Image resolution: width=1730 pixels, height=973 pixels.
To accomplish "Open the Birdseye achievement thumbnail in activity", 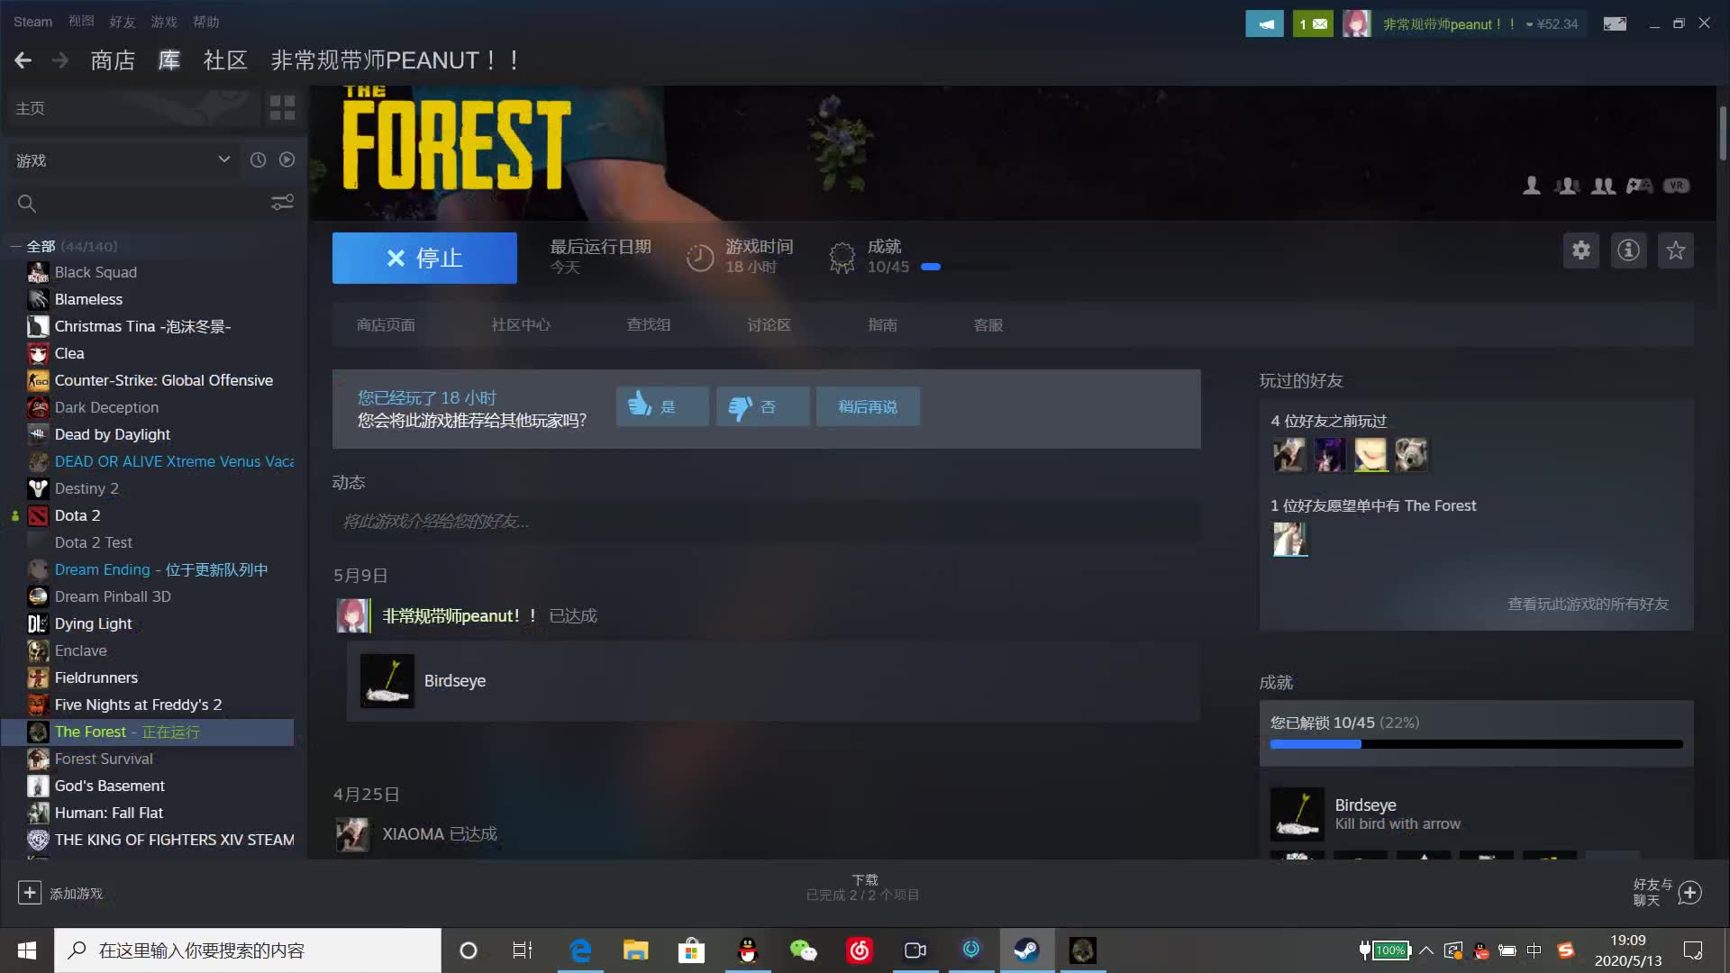I will click(387, 681).
